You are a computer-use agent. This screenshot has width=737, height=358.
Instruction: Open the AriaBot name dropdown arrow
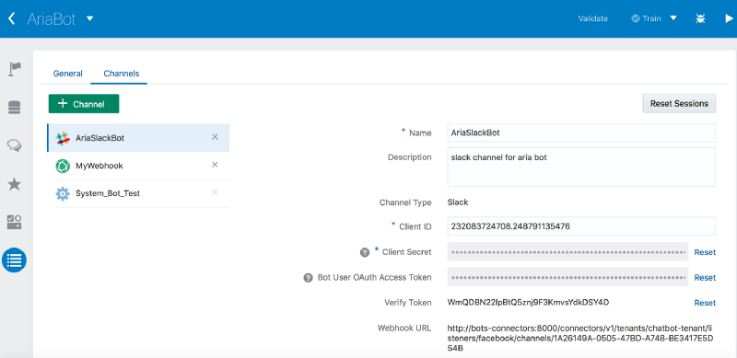[90, 18]
